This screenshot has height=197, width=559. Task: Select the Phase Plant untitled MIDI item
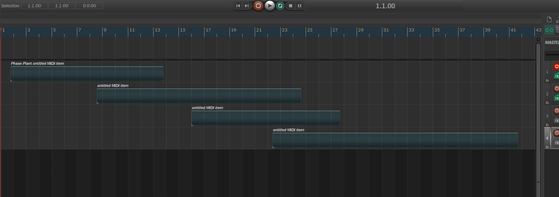tap(87, 74)
